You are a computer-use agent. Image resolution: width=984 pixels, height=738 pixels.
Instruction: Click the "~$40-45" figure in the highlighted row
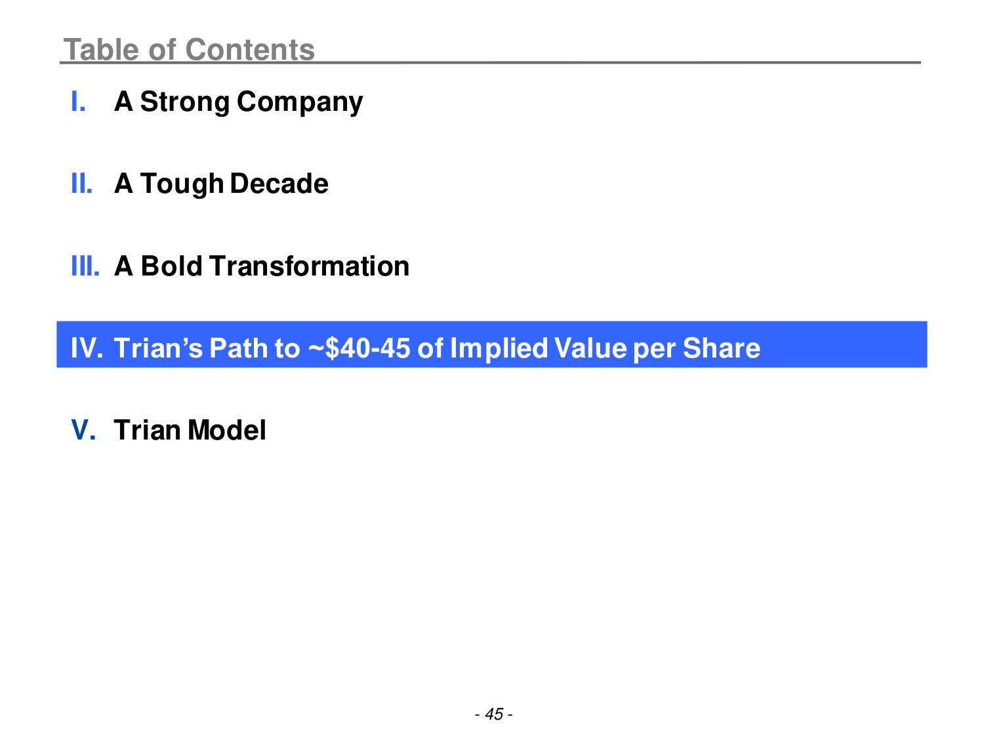[x=359, y=348]
